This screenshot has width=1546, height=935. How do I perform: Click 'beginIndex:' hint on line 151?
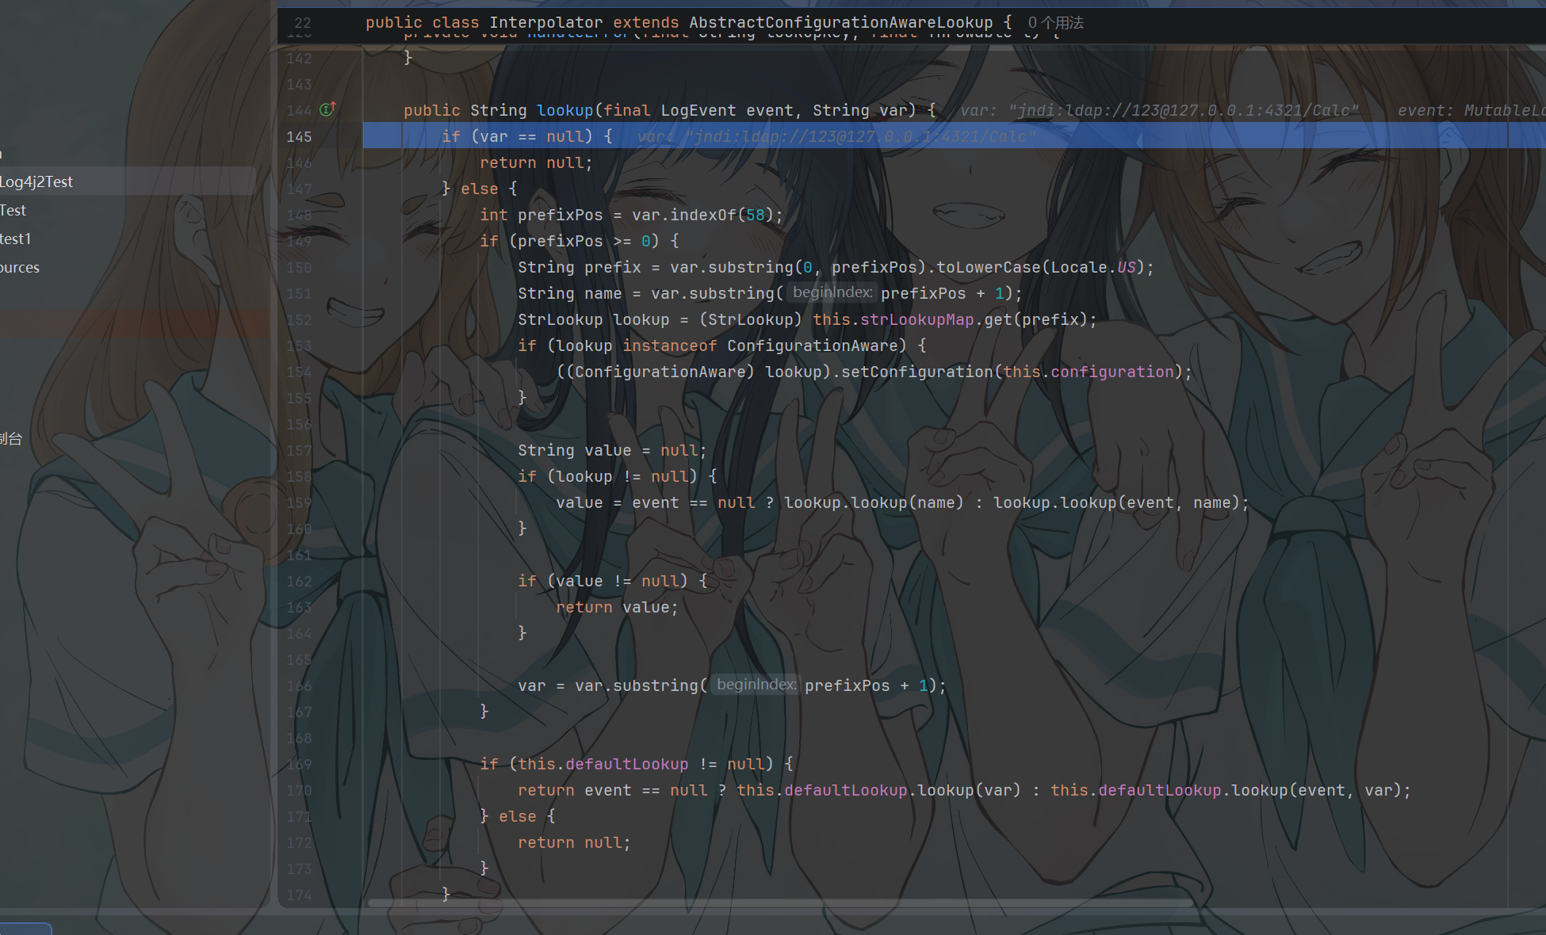(832, 292)
